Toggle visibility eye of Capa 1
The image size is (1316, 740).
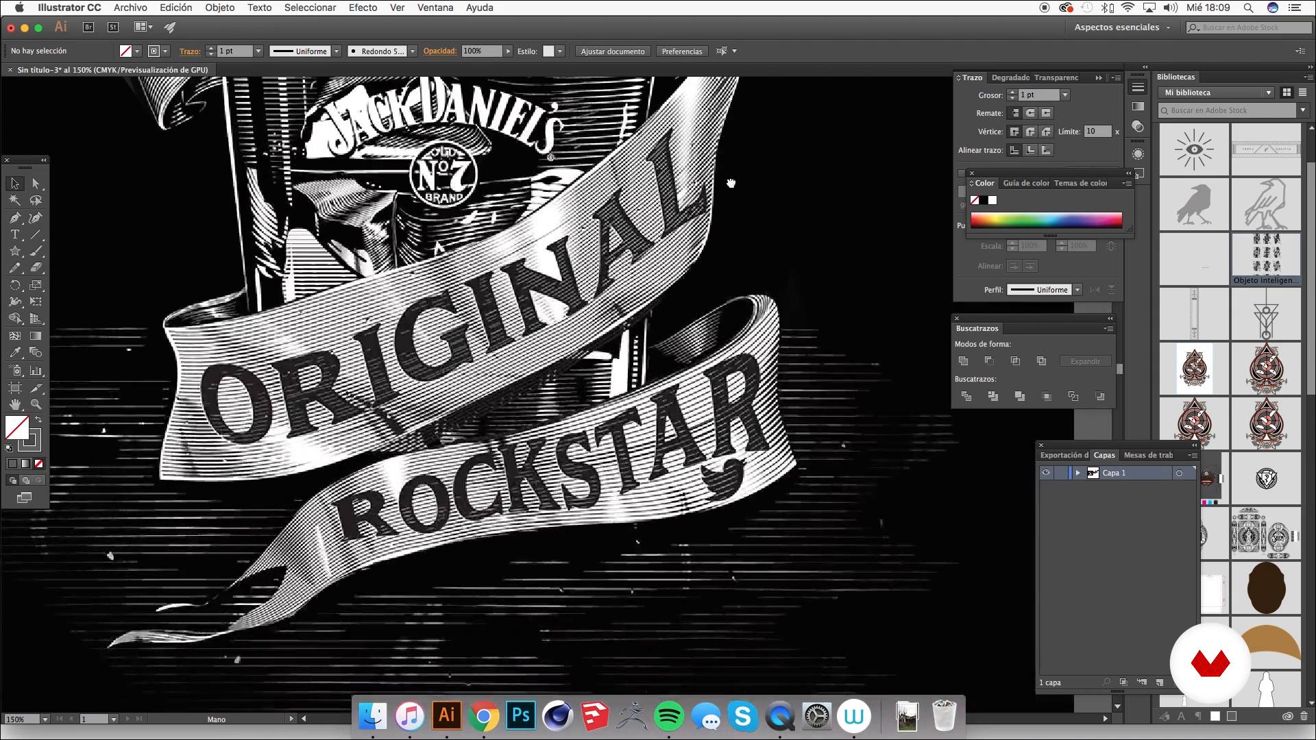click(1046, 473)
